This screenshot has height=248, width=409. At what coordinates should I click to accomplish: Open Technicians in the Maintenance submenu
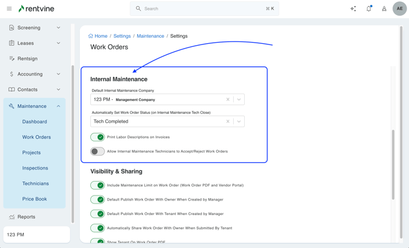coord(35,183)
